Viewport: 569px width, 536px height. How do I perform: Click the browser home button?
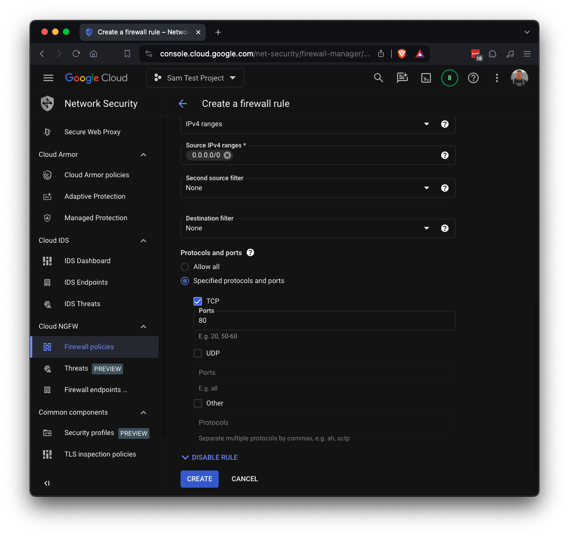pyautogui.click(x=93, y=54)
